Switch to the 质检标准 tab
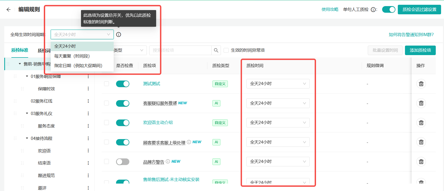The image size is (444, 191). click(x=20, y=50)
